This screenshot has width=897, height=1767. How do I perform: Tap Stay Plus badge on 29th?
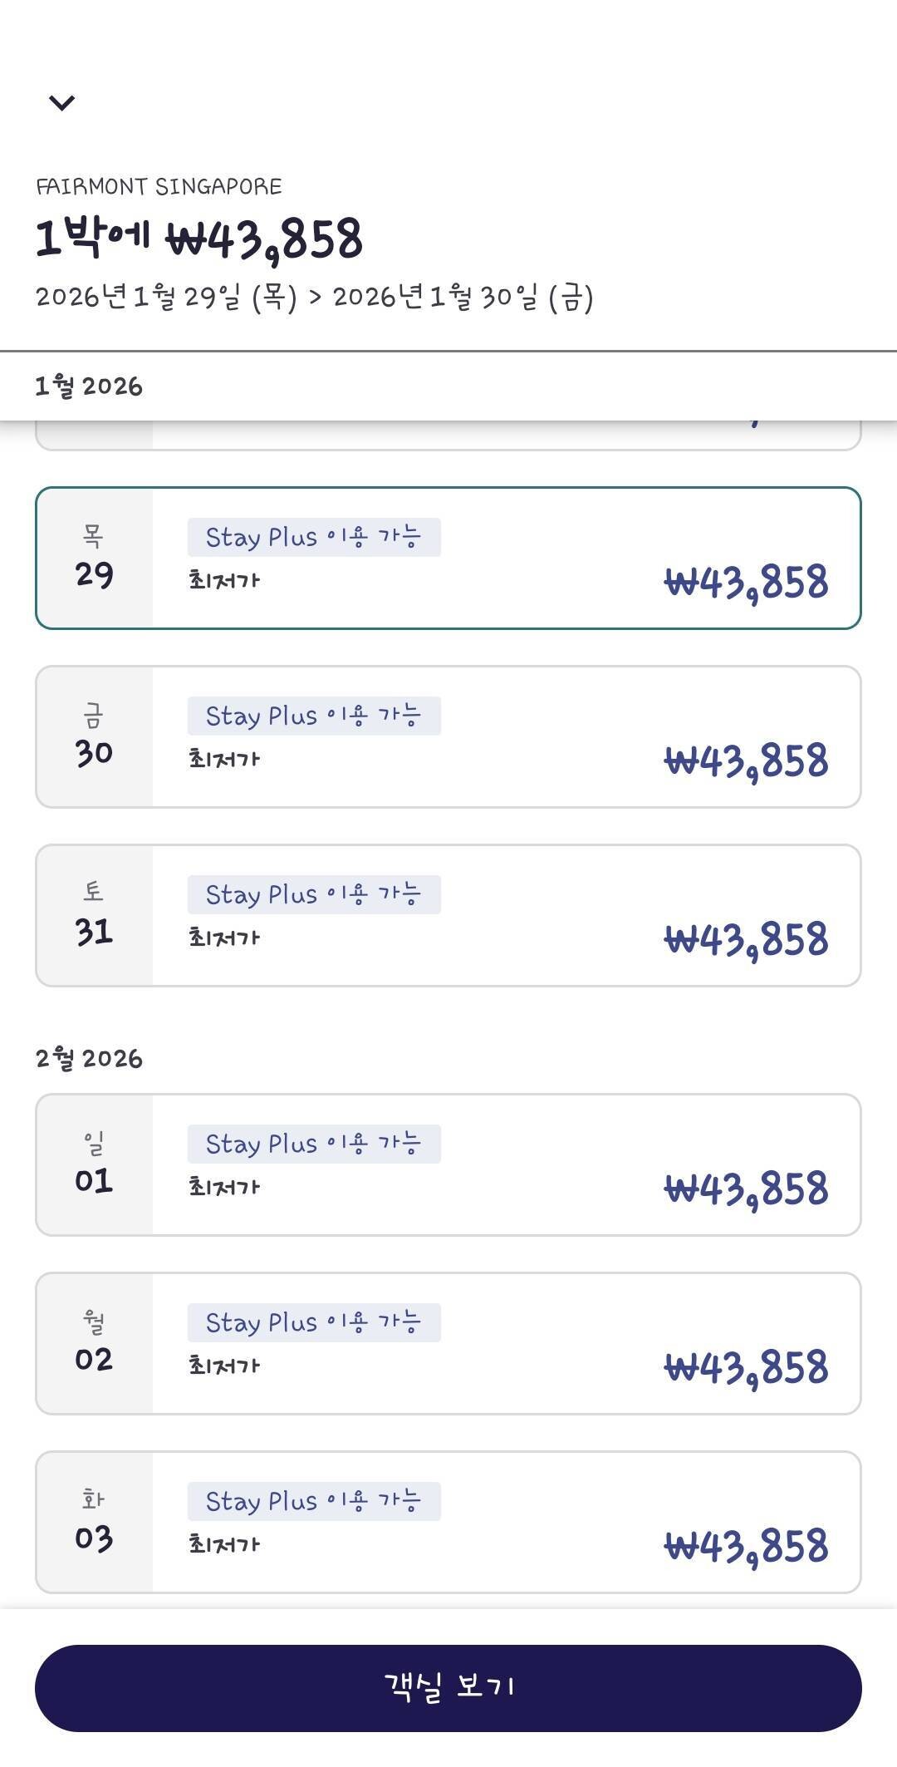[x=314, y=537]
